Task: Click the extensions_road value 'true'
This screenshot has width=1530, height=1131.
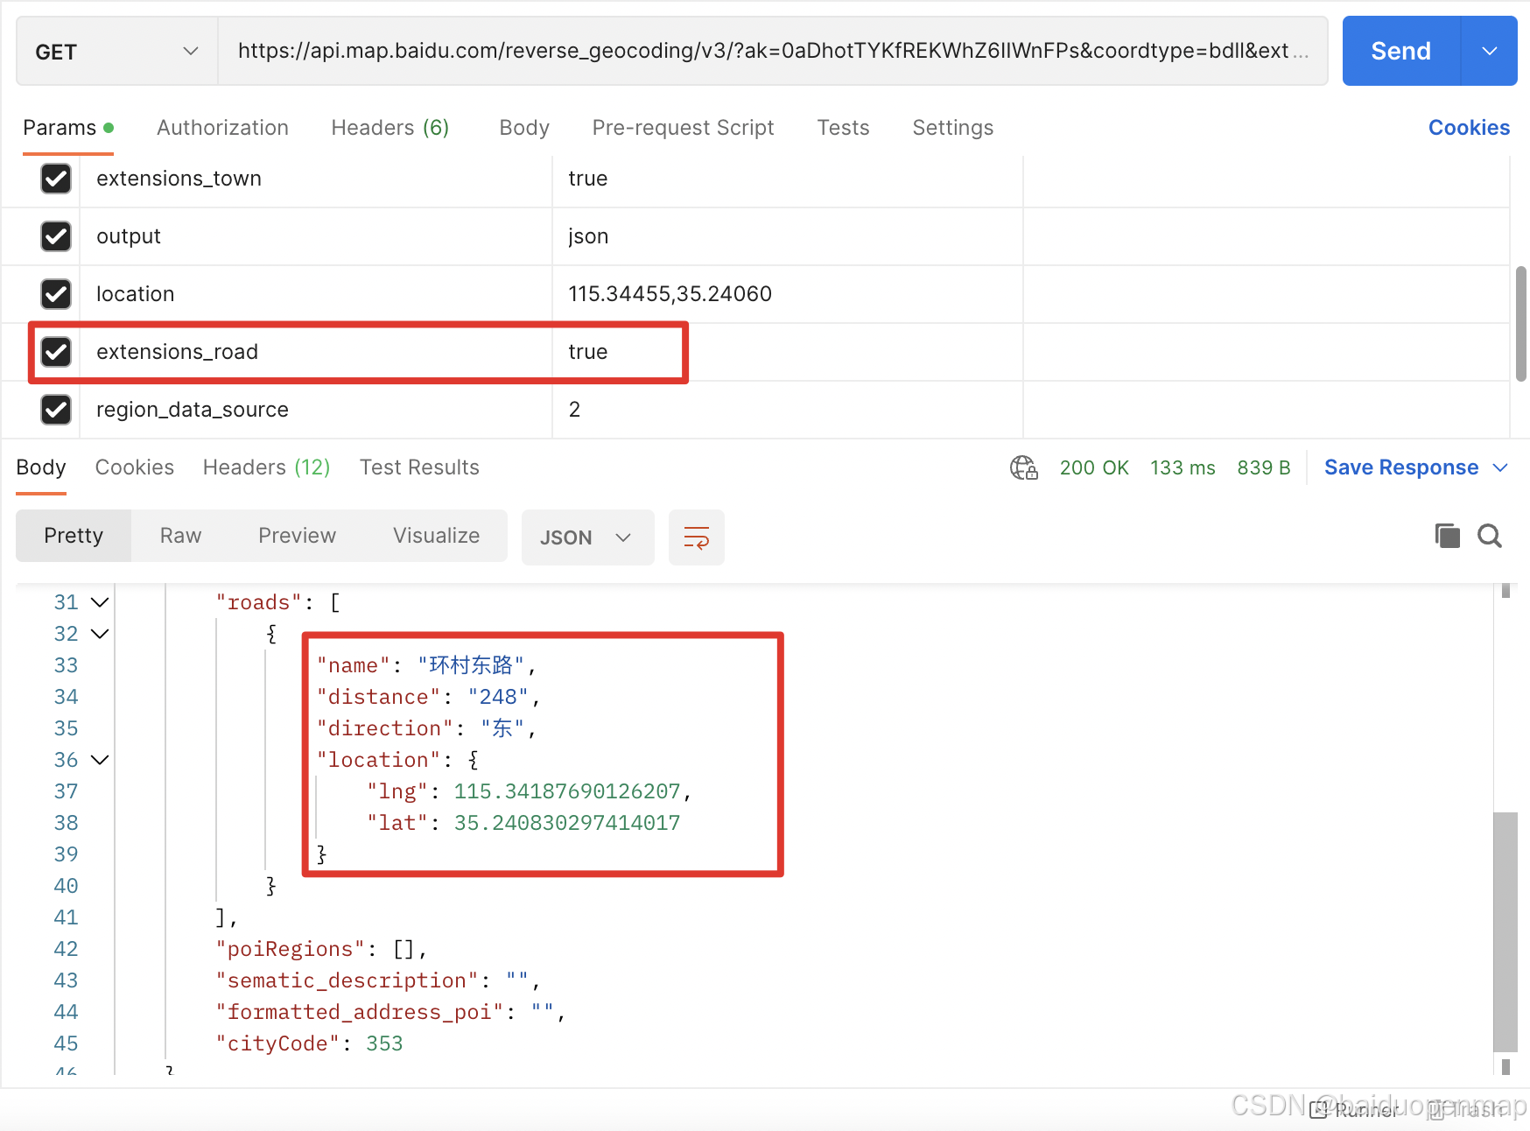Action: point(588,352)
